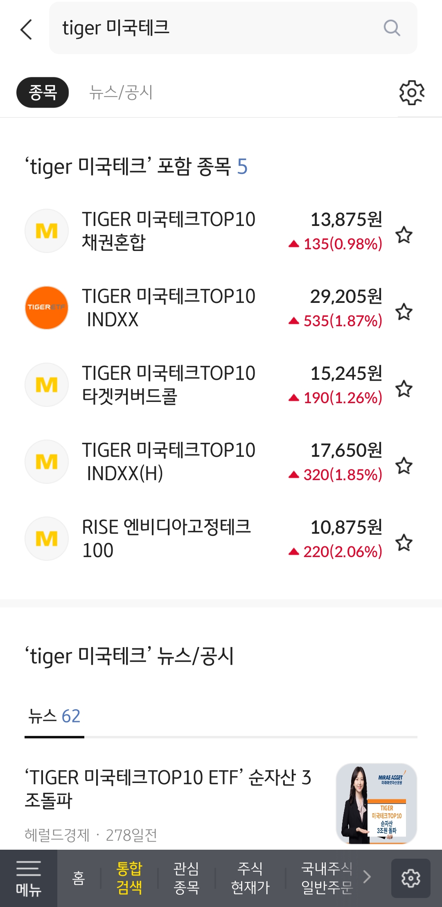This screenshot has height=907, width=442.
Task: Favorite TIGER 미국테크TOP10 채권혼합 with star
Action: click(x=404, y=235)
